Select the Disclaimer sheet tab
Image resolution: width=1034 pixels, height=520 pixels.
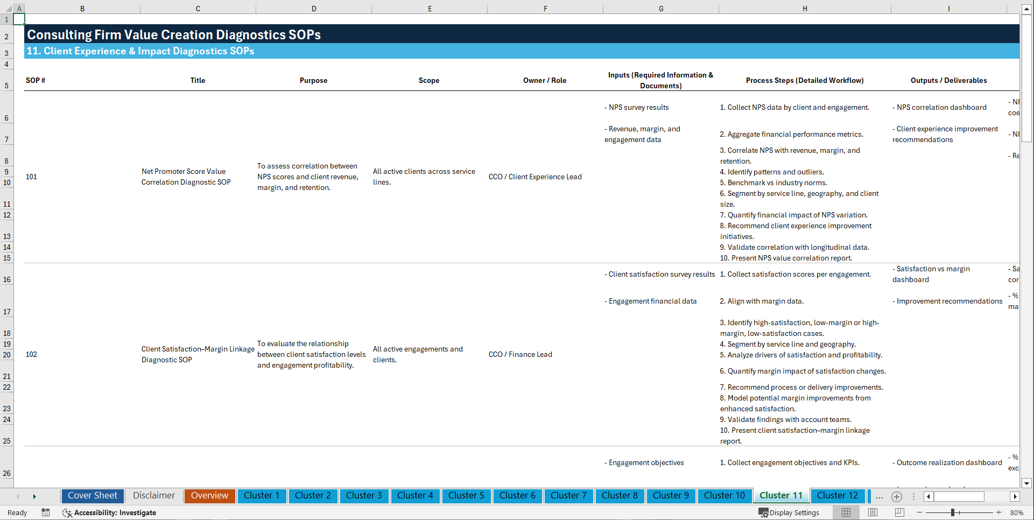(153, 496)
